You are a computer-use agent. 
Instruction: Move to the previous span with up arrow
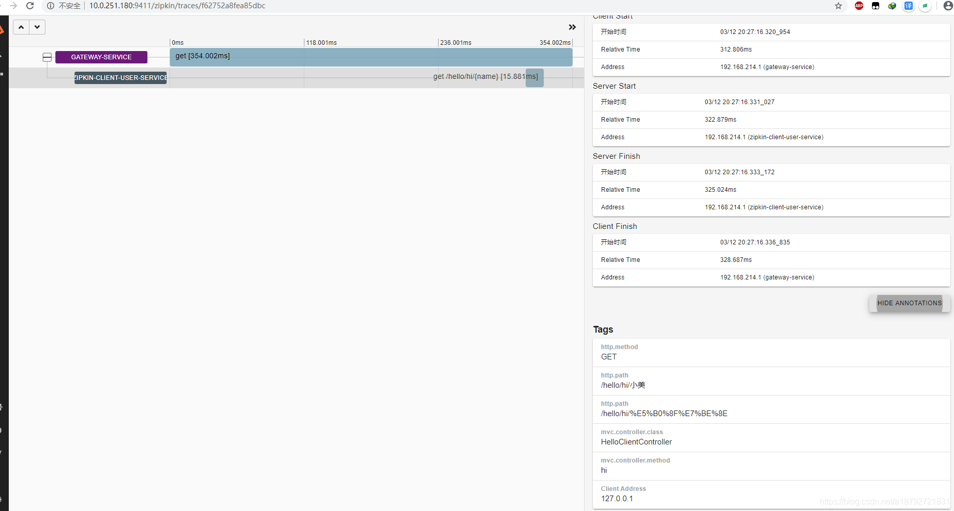pyautogui.click(x=21, y=27)
